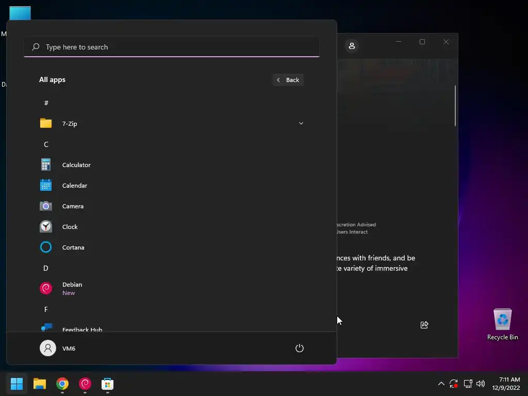This screenshot has height=396, width=528.
Task: Click the 'Type here to search' field
Action: pyautogui.click(x=172, y=47)
